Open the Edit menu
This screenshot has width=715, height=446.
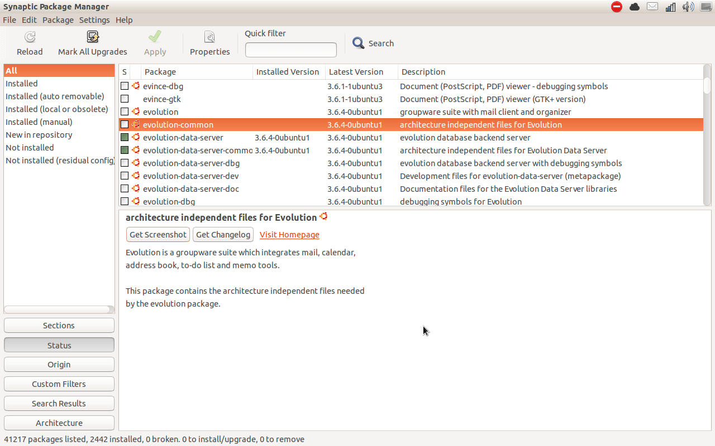click(x=29, y=20)
